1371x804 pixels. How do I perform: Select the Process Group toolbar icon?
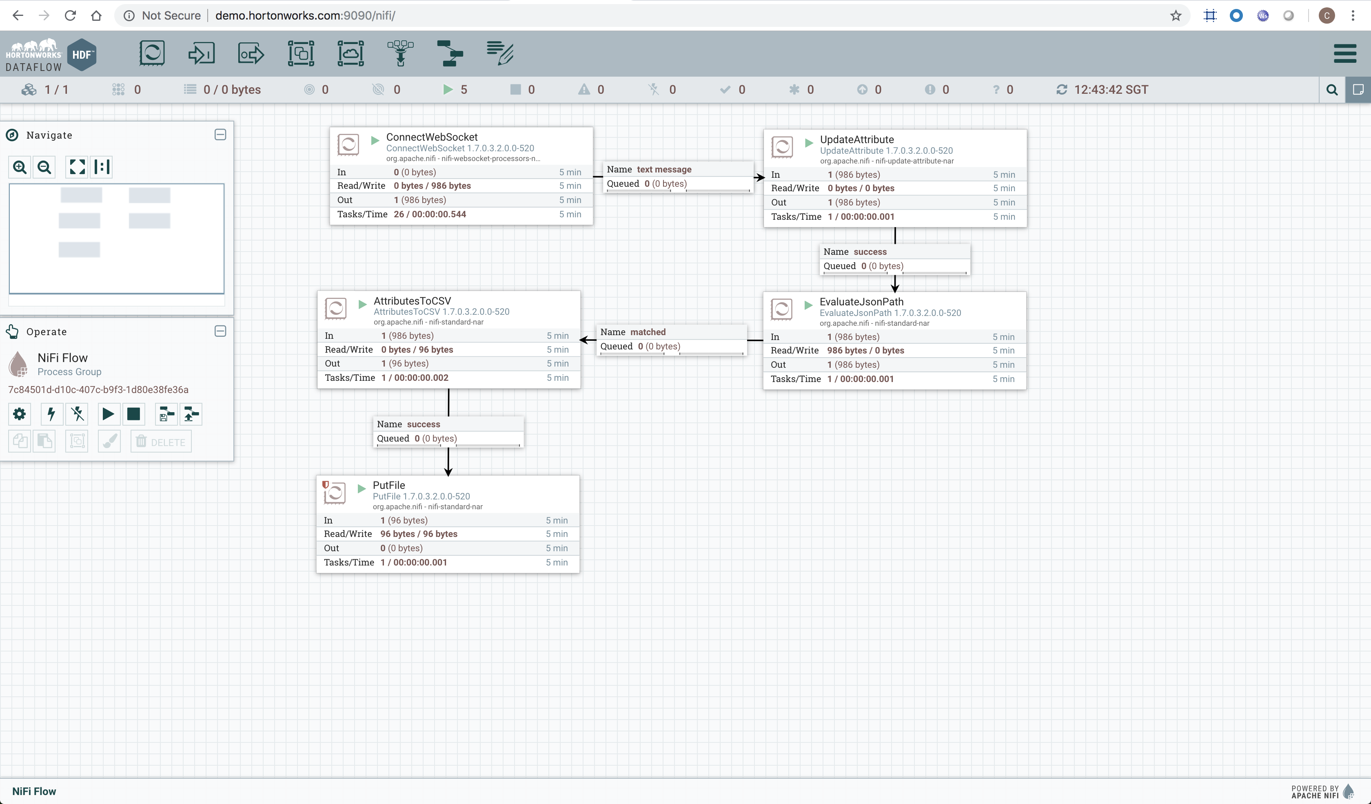[x=301, y=53]
